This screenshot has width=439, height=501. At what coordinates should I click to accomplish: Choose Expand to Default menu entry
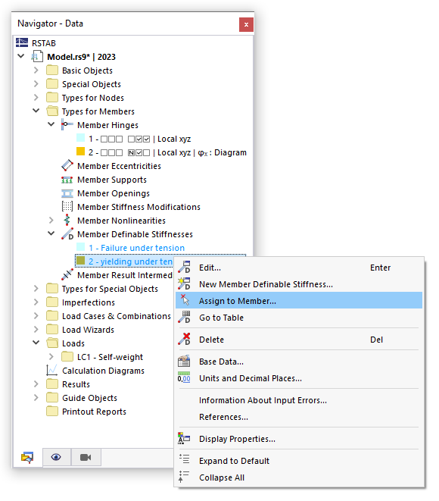tap(299, 461)
